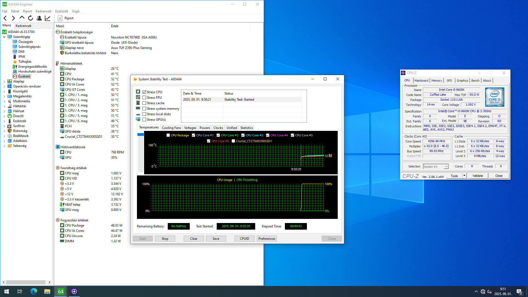Collapse the Számítógép tree node
This screenshot has width=528, height=297.
4,37
